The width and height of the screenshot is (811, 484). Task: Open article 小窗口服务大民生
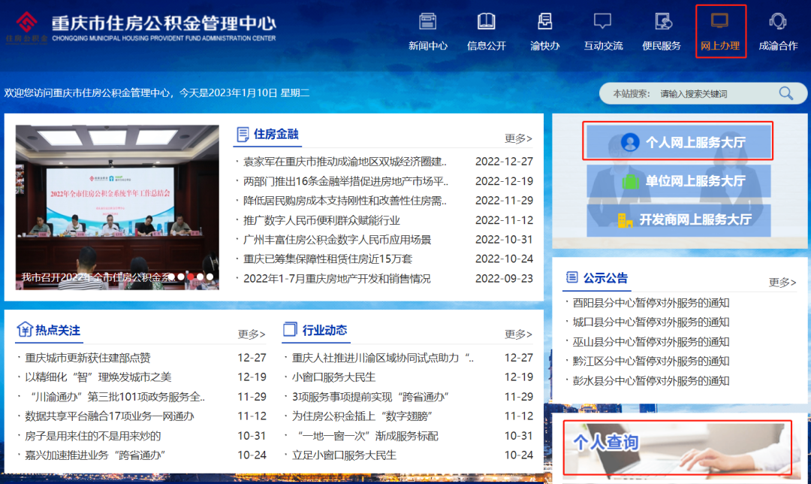point(333,377)
